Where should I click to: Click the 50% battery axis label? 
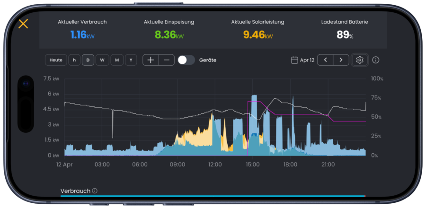[377, 117]
